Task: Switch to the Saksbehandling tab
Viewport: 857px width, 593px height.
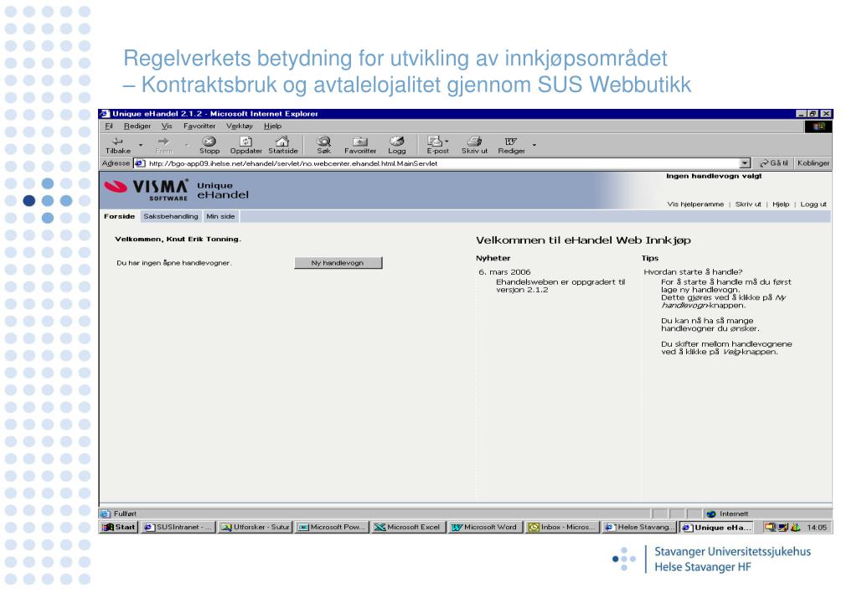Action: tap(171, 216)
